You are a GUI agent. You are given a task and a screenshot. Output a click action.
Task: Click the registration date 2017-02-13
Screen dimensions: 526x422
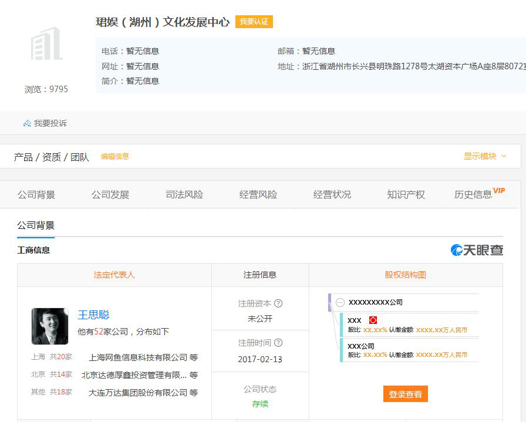click(x=260, y=359)
